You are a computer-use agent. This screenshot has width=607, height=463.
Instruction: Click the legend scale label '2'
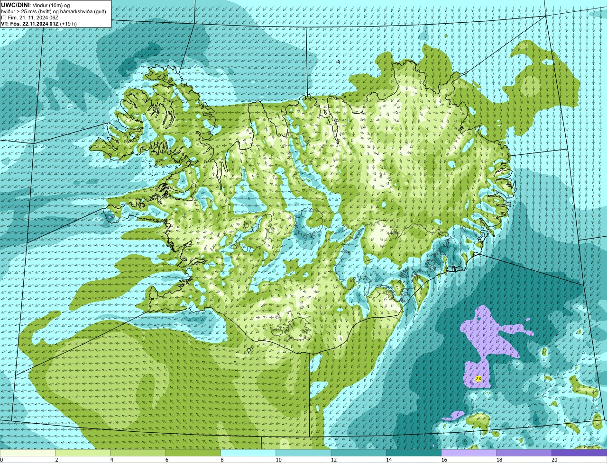point(56,460)
